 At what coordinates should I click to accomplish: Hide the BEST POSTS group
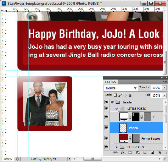(107, 147)
